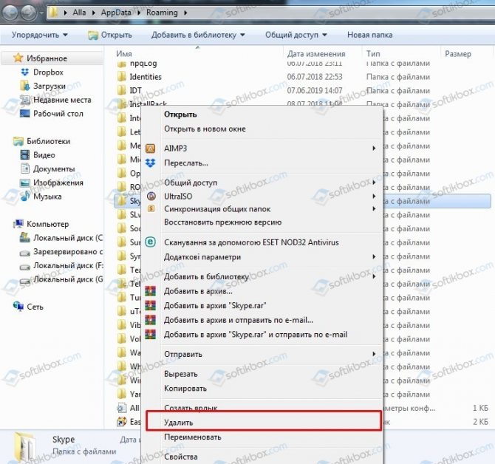This screenshot has width=495, height=464.
Task: Choose Открыть in the context menu
Action: click(x=180, y=115)
